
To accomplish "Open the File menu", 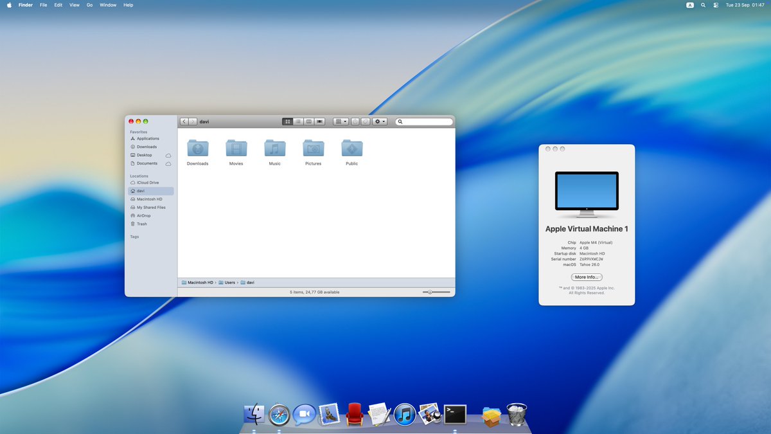I will 43,5.
